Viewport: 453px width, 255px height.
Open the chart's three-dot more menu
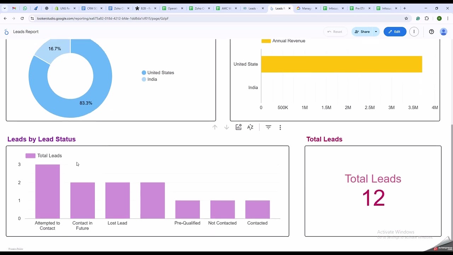pos(280,127)
